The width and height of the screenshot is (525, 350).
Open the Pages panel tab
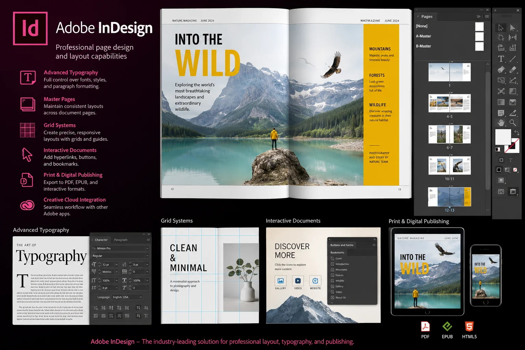[x=427, y=16]
